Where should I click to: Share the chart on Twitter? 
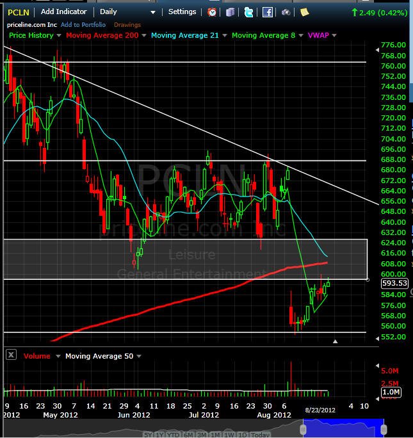[x=248, y=12]
